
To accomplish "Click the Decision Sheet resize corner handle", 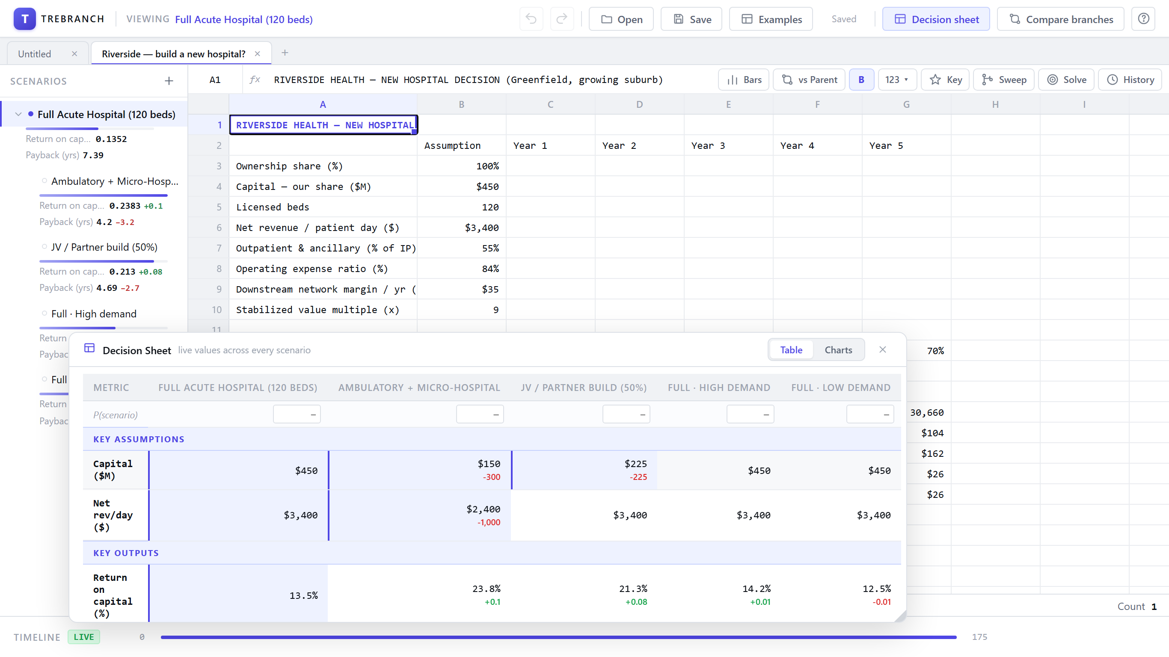I will pyautogui.click(x=900, y=616).
